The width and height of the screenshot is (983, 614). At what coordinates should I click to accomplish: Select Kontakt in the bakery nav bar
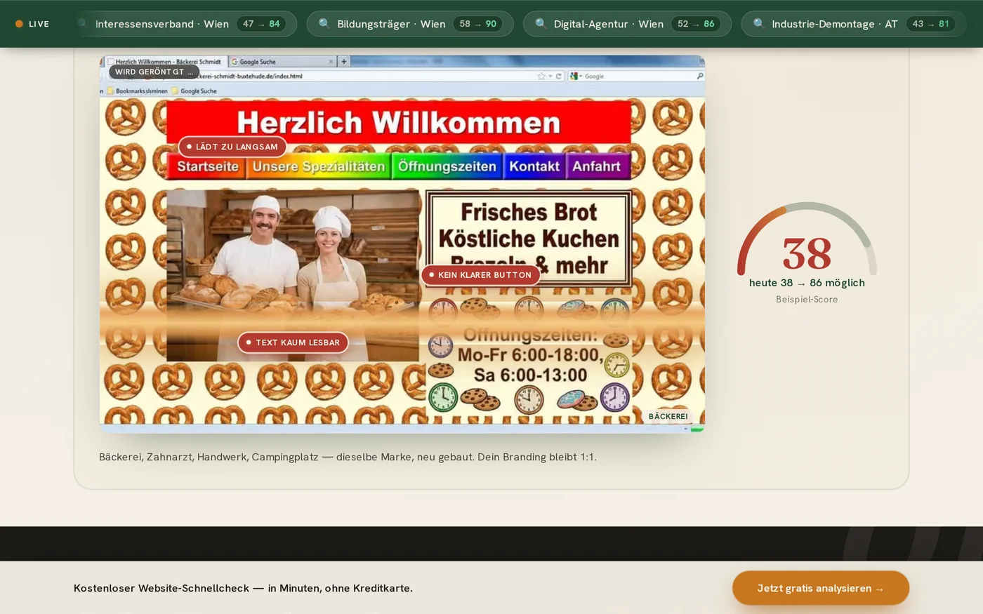(x=534, y=166)
